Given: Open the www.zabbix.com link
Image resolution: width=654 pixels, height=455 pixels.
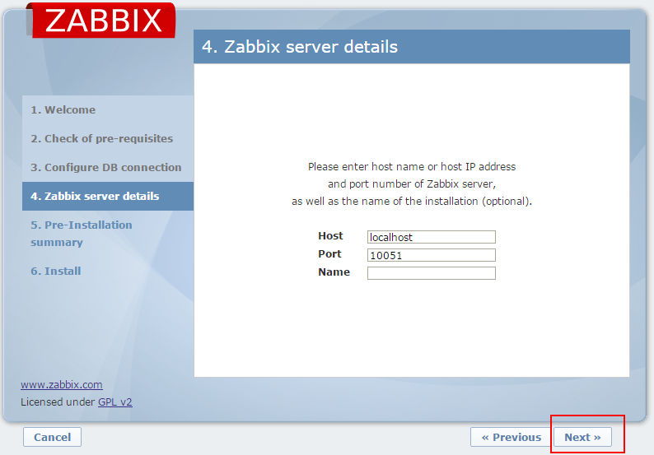Looking at the screenshot, I should pos(62,384).
